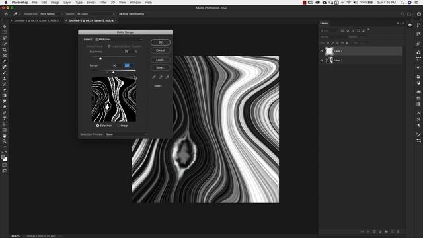Select the Dodge tool
This screenshot has width=423, height=238.
5,107
